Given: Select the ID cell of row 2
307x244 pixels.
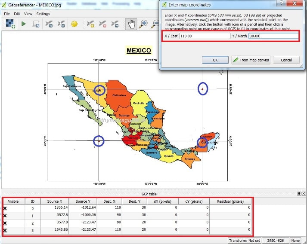Looking at the screenshot, I should (33, 223).
